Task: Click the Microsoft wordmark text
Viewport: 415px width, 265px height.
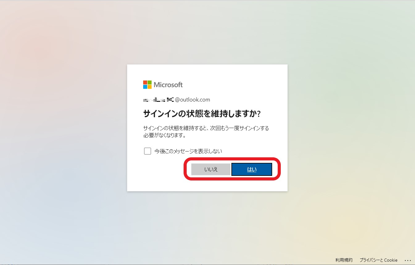Action: [x=168, y=85]
